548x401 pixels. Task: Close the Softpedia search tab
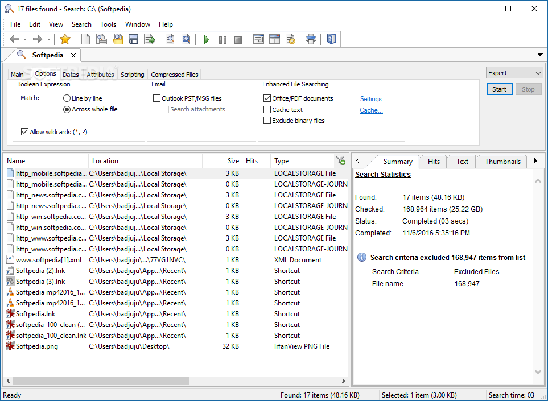(73, 55)
